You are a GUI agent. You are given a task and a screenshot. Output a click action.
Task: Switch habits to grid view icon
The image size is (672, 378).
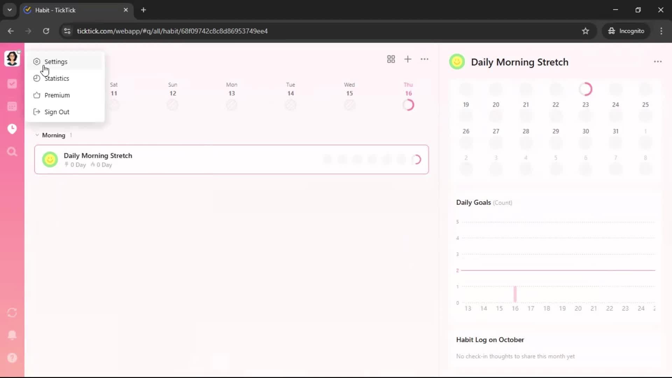391,59
